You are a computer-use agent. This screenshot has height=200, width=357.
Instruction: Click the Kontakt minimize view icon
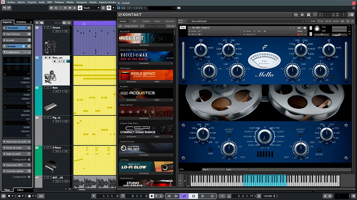tap(315, 15)
